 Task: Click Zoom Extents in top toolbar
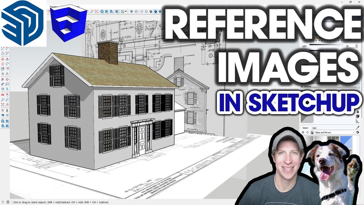click(96, 11)
